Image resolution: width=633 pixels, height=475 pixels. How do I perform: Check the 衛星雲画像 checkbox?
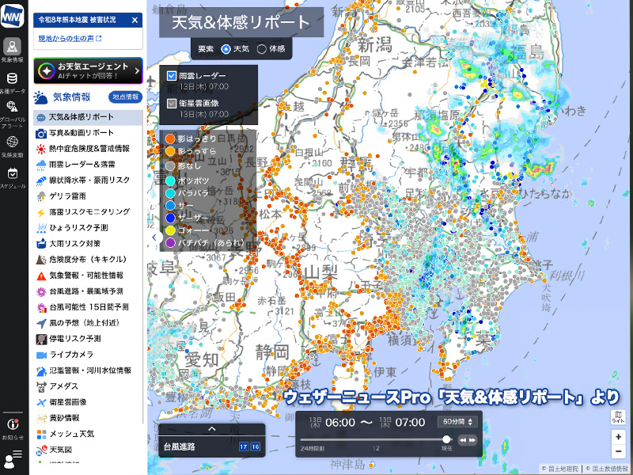(172, 104)
